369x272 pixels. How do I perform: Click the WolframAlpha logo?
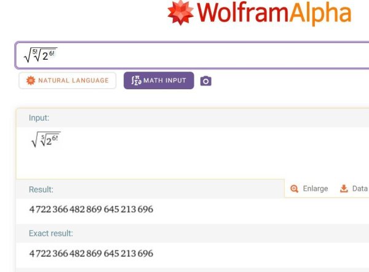(260, 13)
